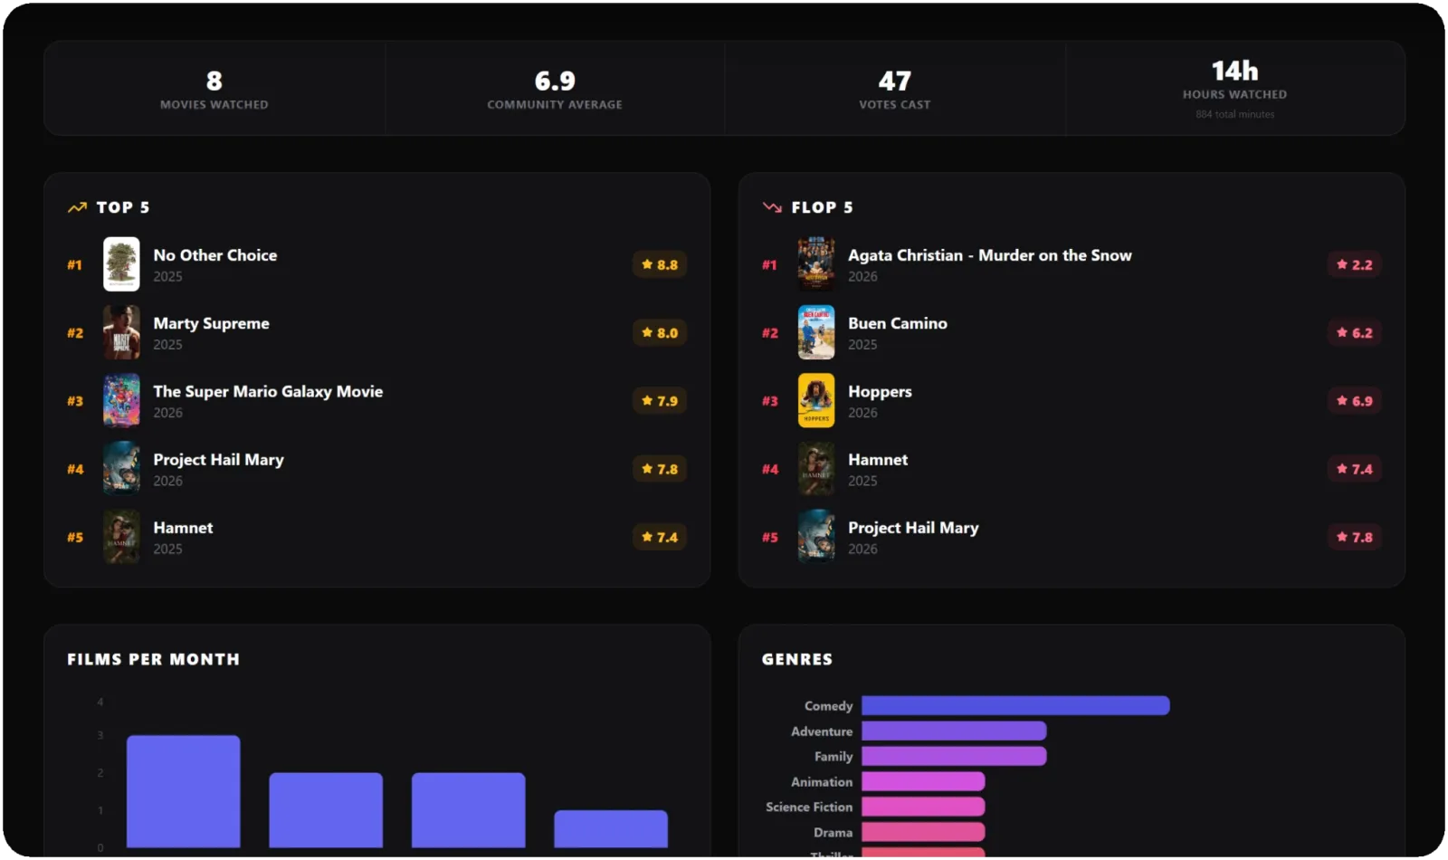This screenshot has height=860, width=1448.
Task: Open the No Other Choice poster thumbnail
Action: [121, 264]
